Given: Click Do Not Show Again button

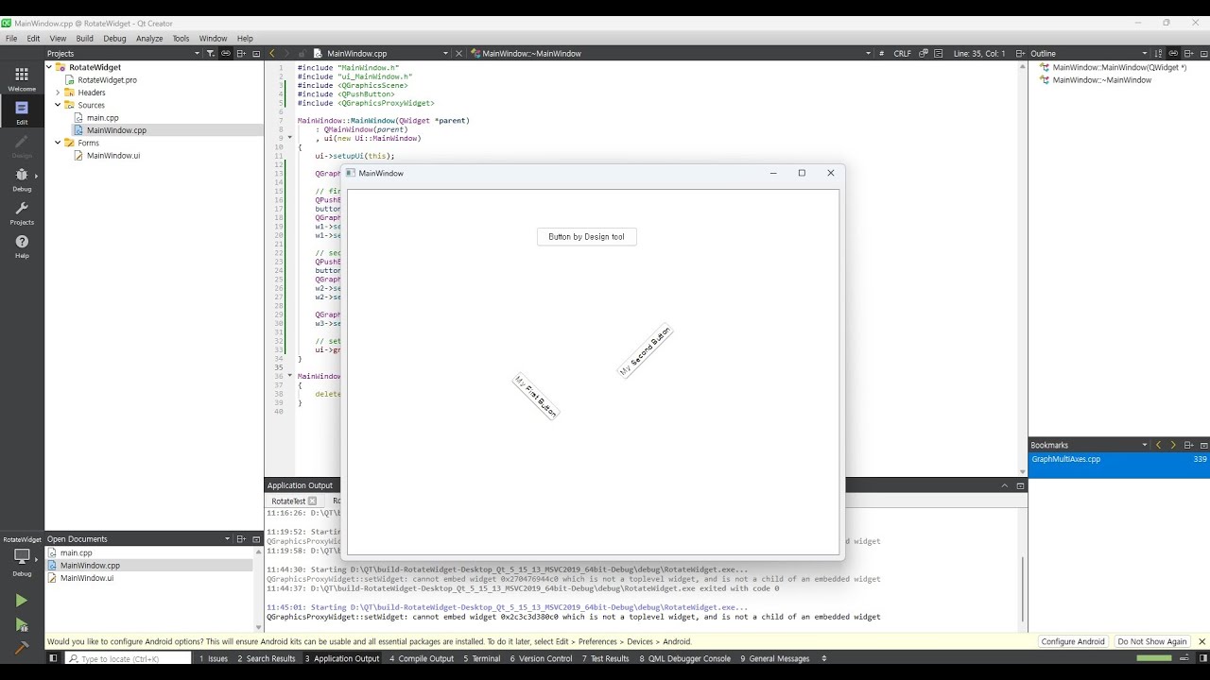Looking at the screenshot, I should click(1152, 641).
